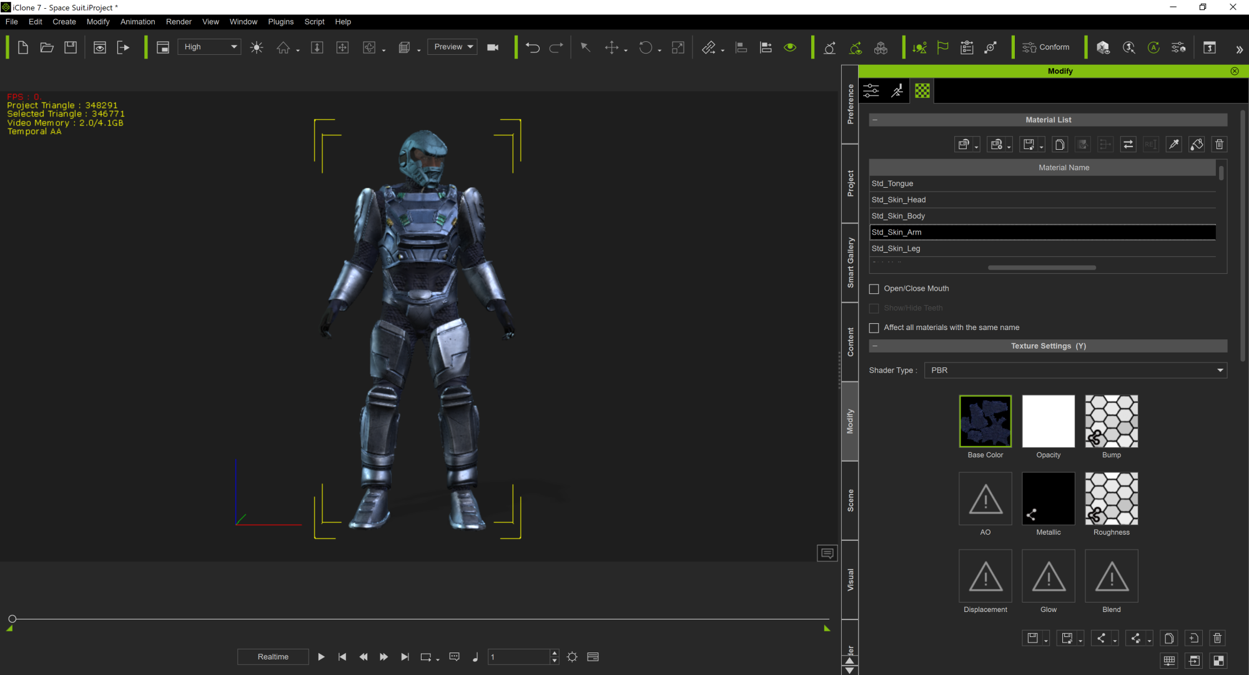Enable Affect all materials with same name

pos(874,328)
